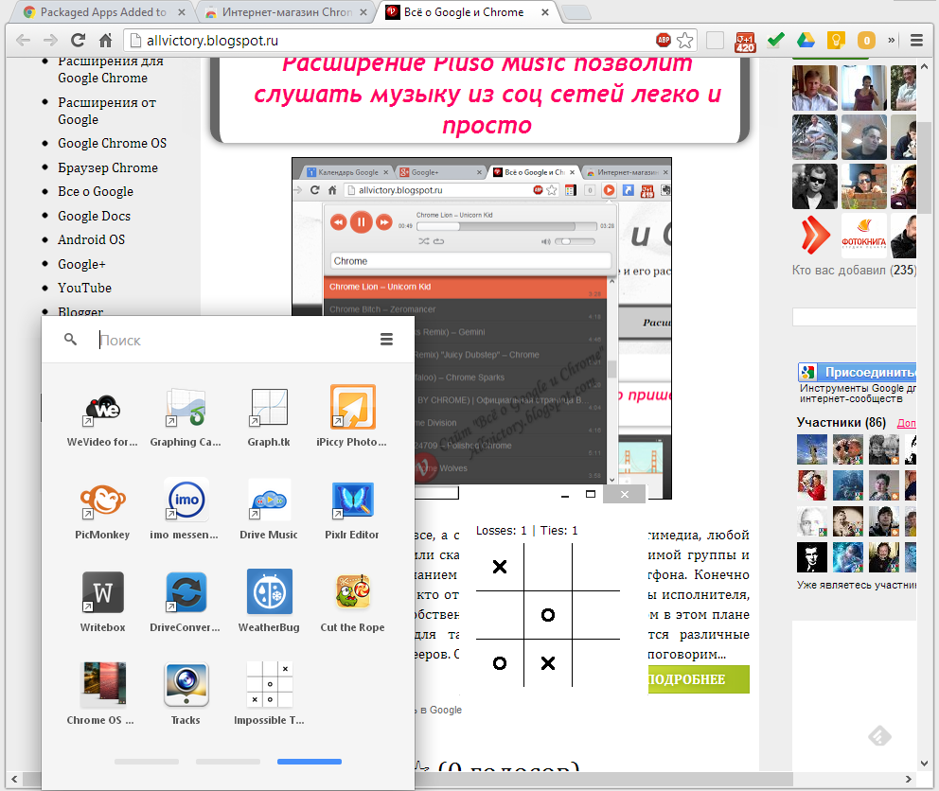939x791 pixels.
Task: Open Google Docs sidebar link
Action: pyautogui.click(x=94, y=216)
